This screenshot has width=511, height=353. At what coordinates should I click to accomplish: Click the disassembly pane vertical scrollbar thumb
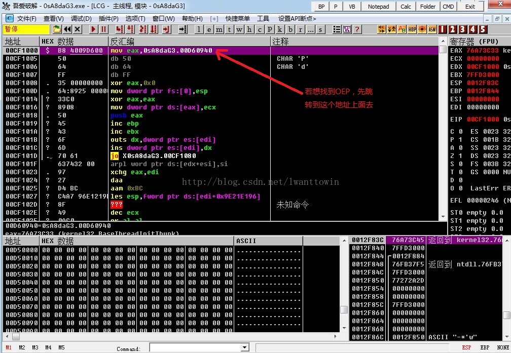click(443, 50)
